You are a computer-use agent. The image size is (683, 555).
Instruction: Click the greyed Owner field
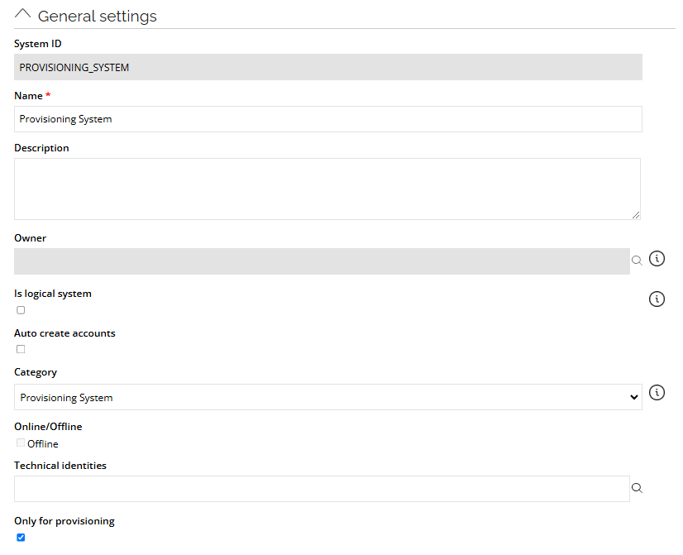(322, 261)
